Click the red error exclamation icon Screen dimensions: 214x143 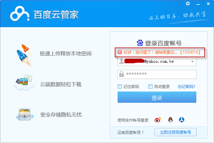coord(120,52)
